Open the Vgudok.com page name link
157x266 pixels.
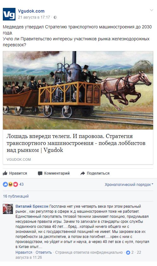coord(31,11)
